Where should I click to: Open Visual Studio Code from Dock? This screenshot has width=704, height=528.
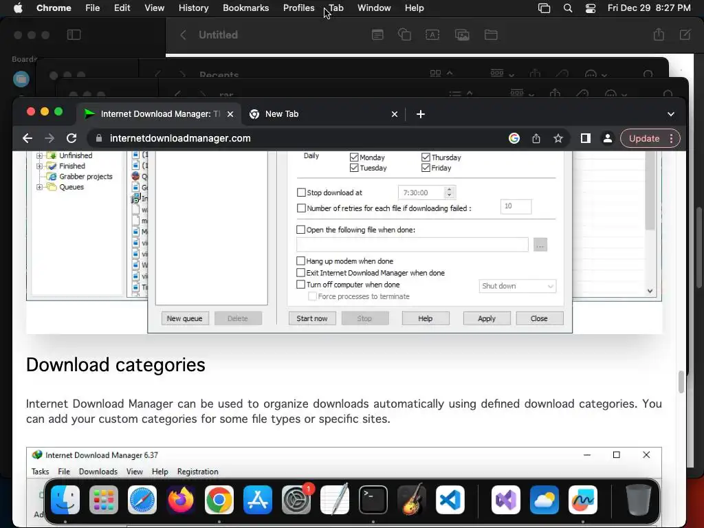pos(450,500)
